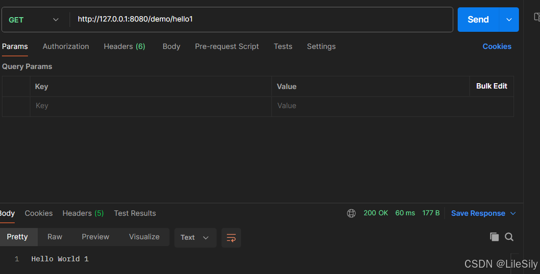
Task: Expand the Save Response chevron
Action: tap(513, 213)
